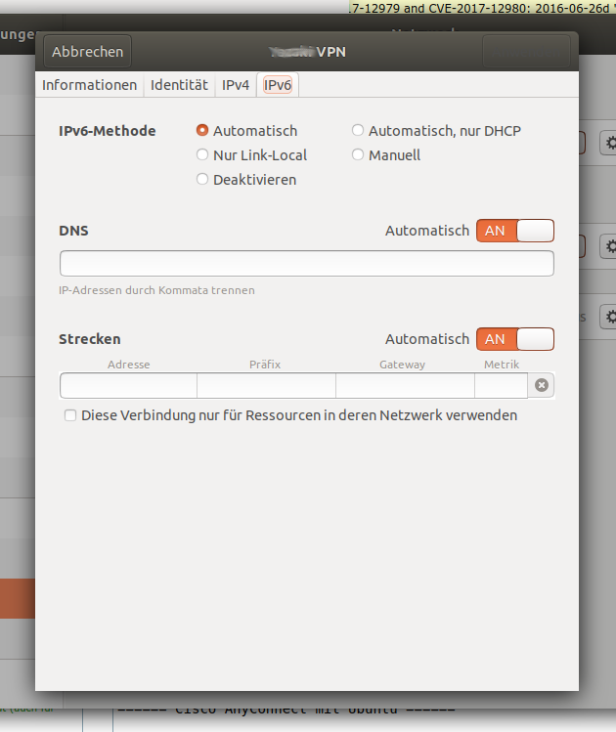Screen dimensions: 616x732
Task: Toggle the automatic DNS switch
Action: pyautogui.click(x=514, y=231)
